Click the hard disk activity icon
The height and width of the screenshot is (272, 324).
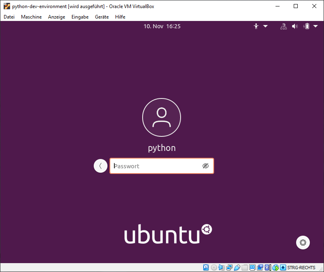[x=206, y=267]
